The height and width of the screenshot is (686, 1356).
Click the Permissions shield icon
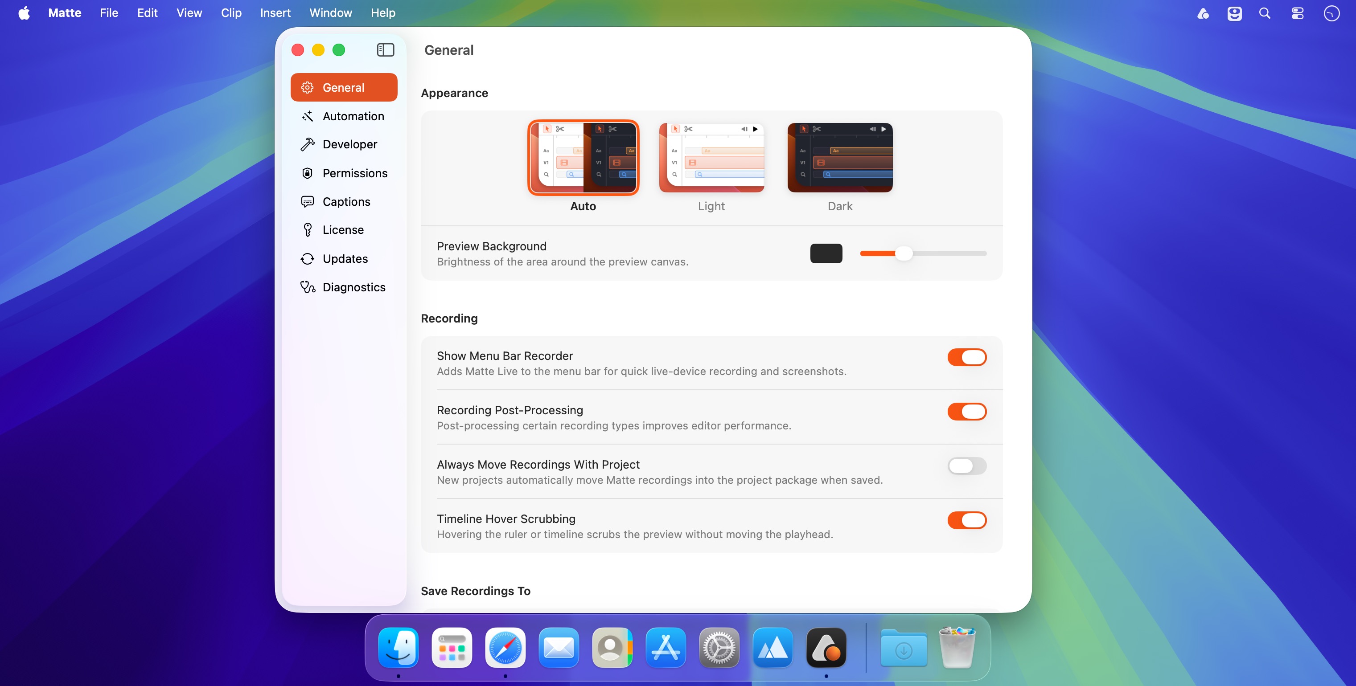[308, 173]
